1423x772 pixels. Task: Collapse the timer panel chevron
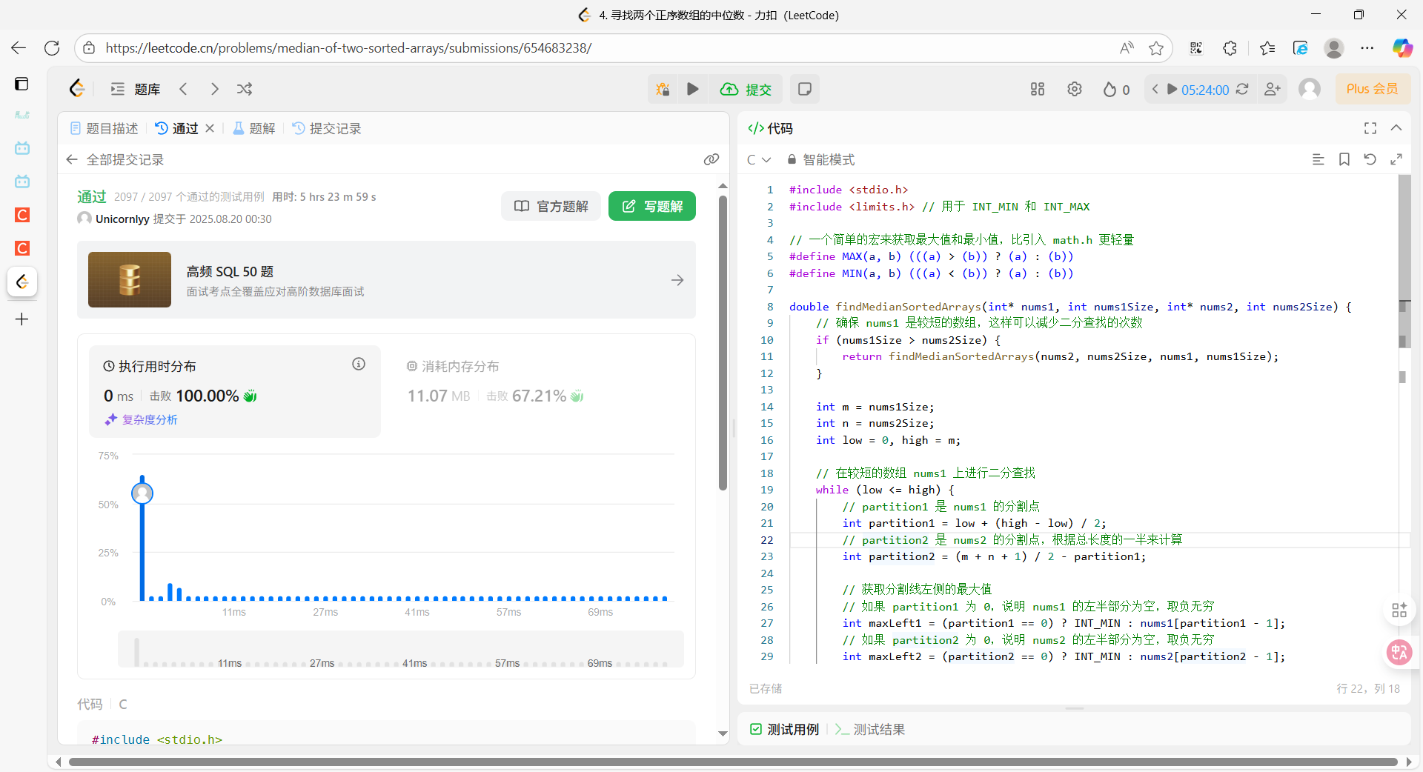click(1155, 89)
